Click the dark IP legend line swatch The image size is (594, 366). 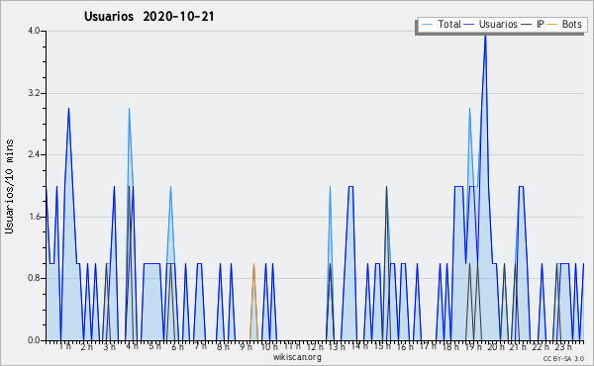[527, 25]
